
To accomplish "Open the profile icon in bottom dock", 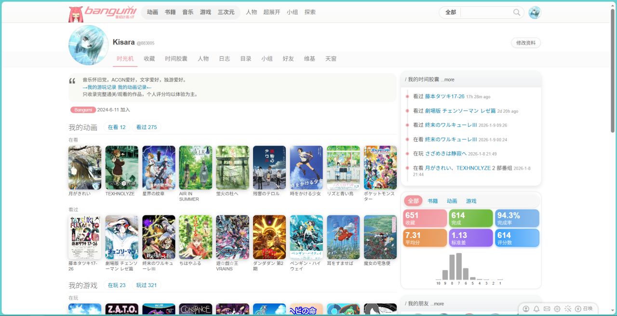I will pyautogui.click(x=526, y=309).
